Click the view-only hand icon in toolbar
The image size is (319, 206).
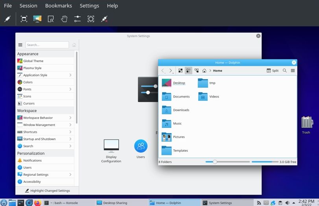coord(64,19)
